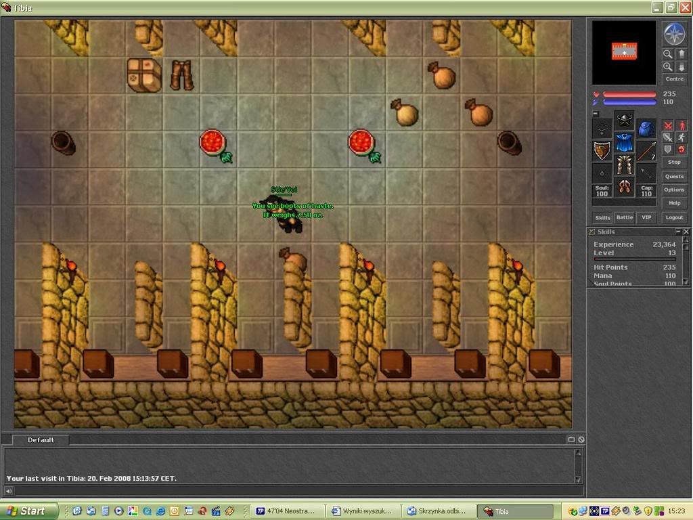Click the Stop button
Screen dimensions: 693x520
pos(675,162)
